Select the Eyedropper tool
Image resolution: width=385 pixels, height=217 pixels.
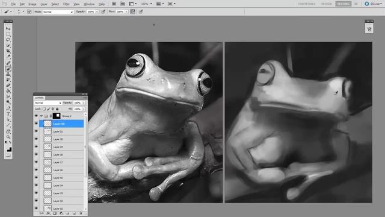click(x=8, y=56)
